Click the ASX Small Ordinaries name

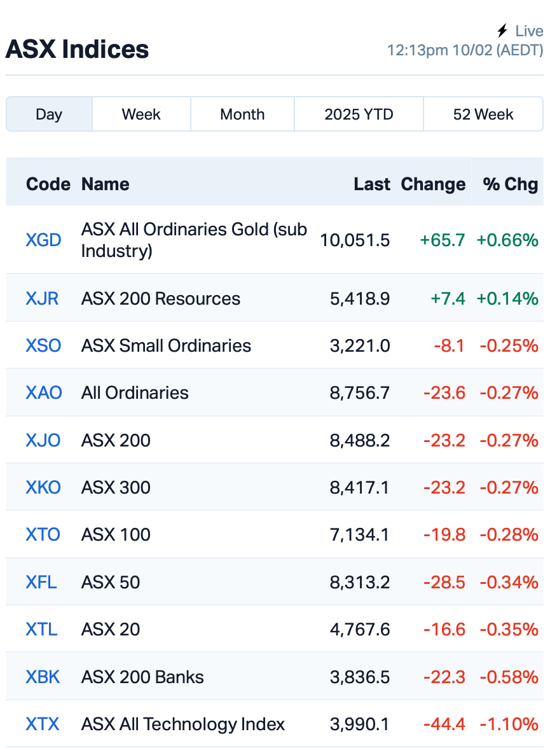pos(166,345)
